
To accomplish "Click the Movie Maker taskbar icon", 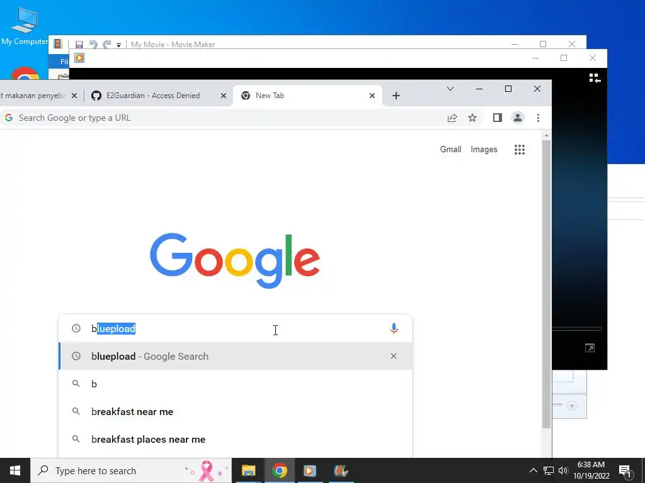I will tap(341, 470).
